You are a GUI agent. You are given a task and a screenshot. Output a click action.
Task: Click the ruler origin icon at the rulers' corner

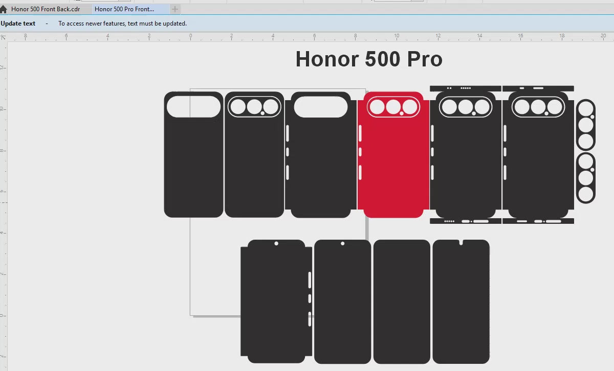click(x=3, y=37)
